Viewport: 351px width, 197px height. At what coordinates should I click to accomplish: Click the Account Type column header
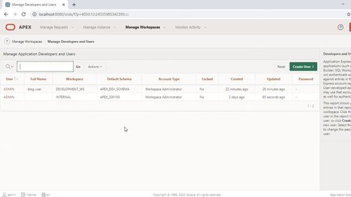point(169,79)
